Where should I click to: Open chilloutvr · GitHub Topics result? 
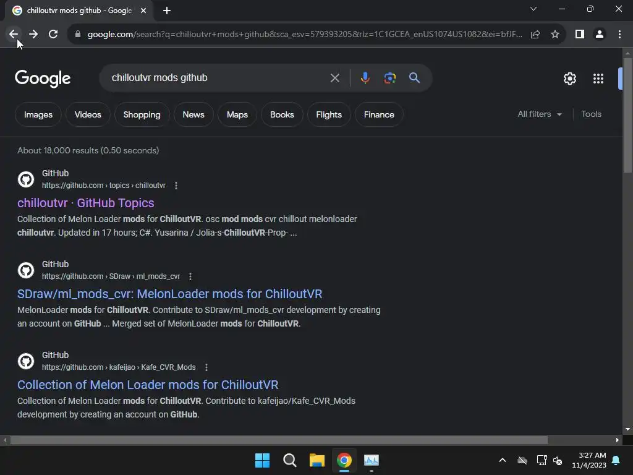[85, 203]
